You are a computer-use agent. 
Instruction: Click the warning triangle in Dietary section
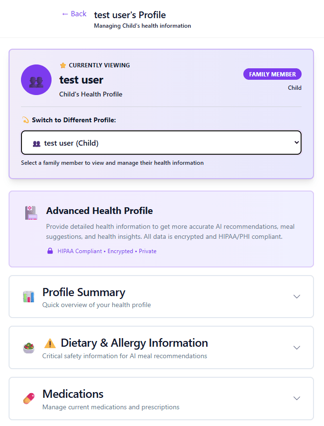click(x=50, y=342)
